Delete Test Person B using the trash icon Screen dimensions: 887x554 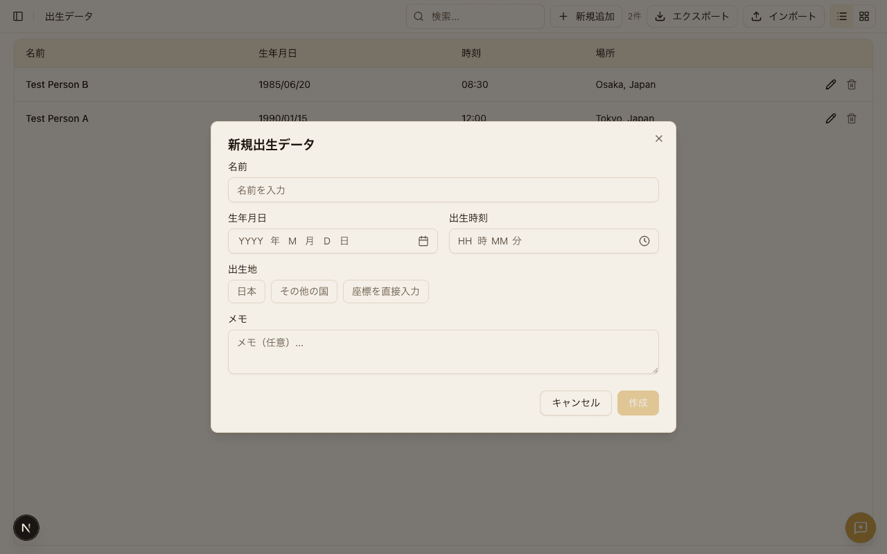point(852,84)
